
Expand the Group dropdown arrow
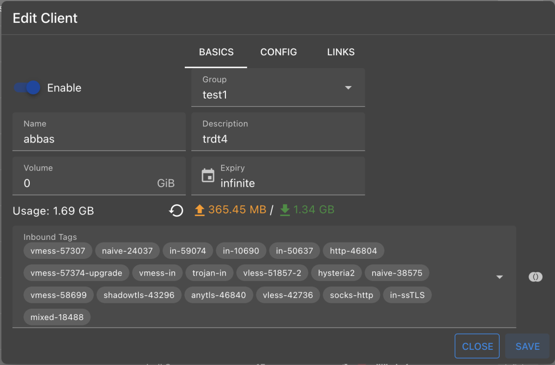pyautogui.click(x=349, y=88)
